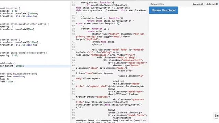The image size is (219, 123).
Task: Click the modal-footer div on line 59
Action: pos(127,115)
